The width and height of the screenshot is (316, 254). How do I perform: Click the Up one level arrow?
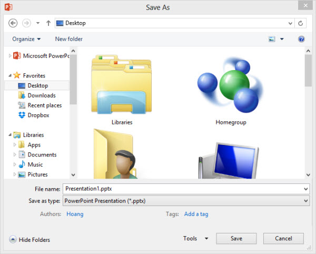(x=48, y=23)
